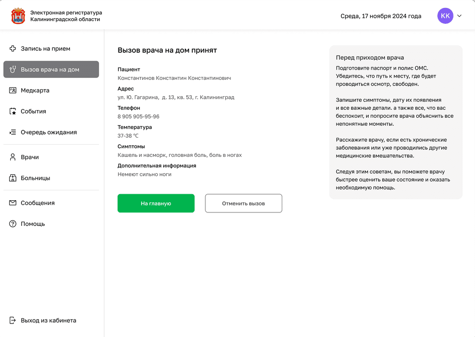475x337 pixels.
Task: Open the KK user avatar
Action: (x=445, y=16)
